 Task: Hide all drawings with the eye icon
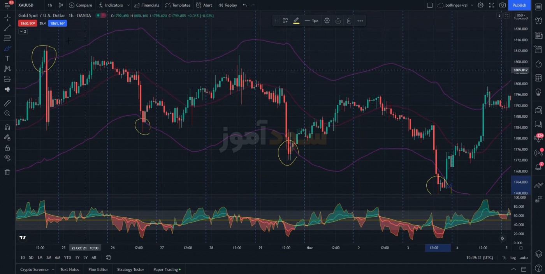(7, 158)
